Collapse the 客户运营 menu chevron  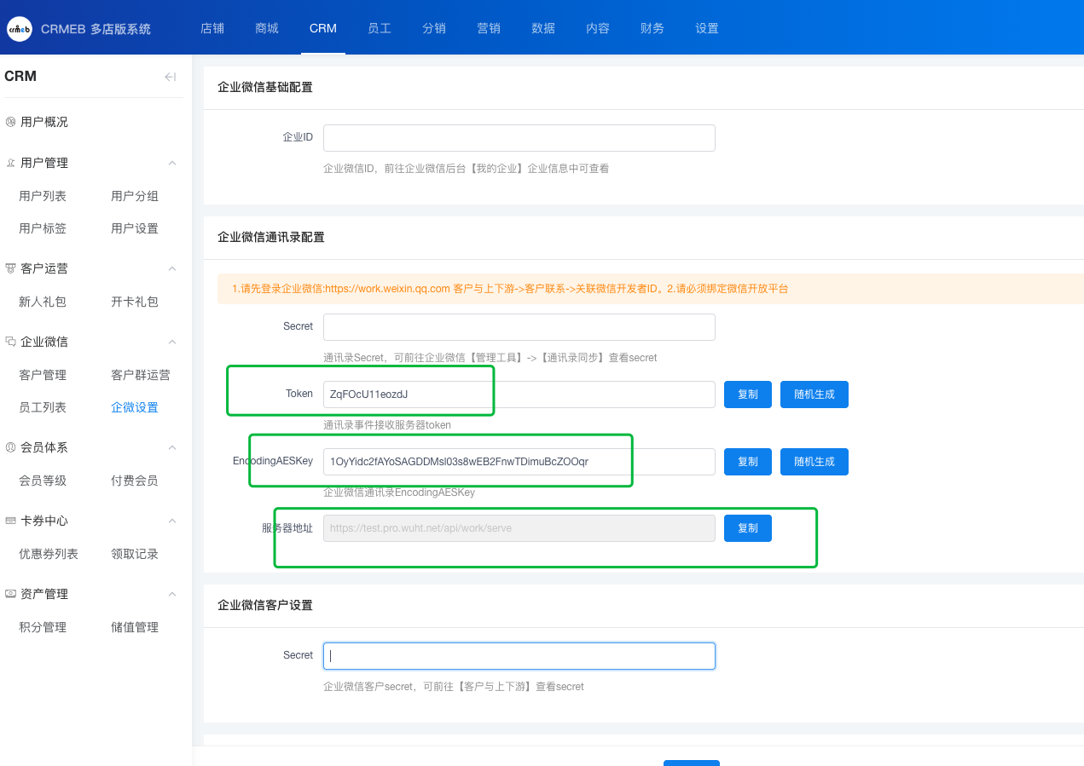click(x=172, y=268)
